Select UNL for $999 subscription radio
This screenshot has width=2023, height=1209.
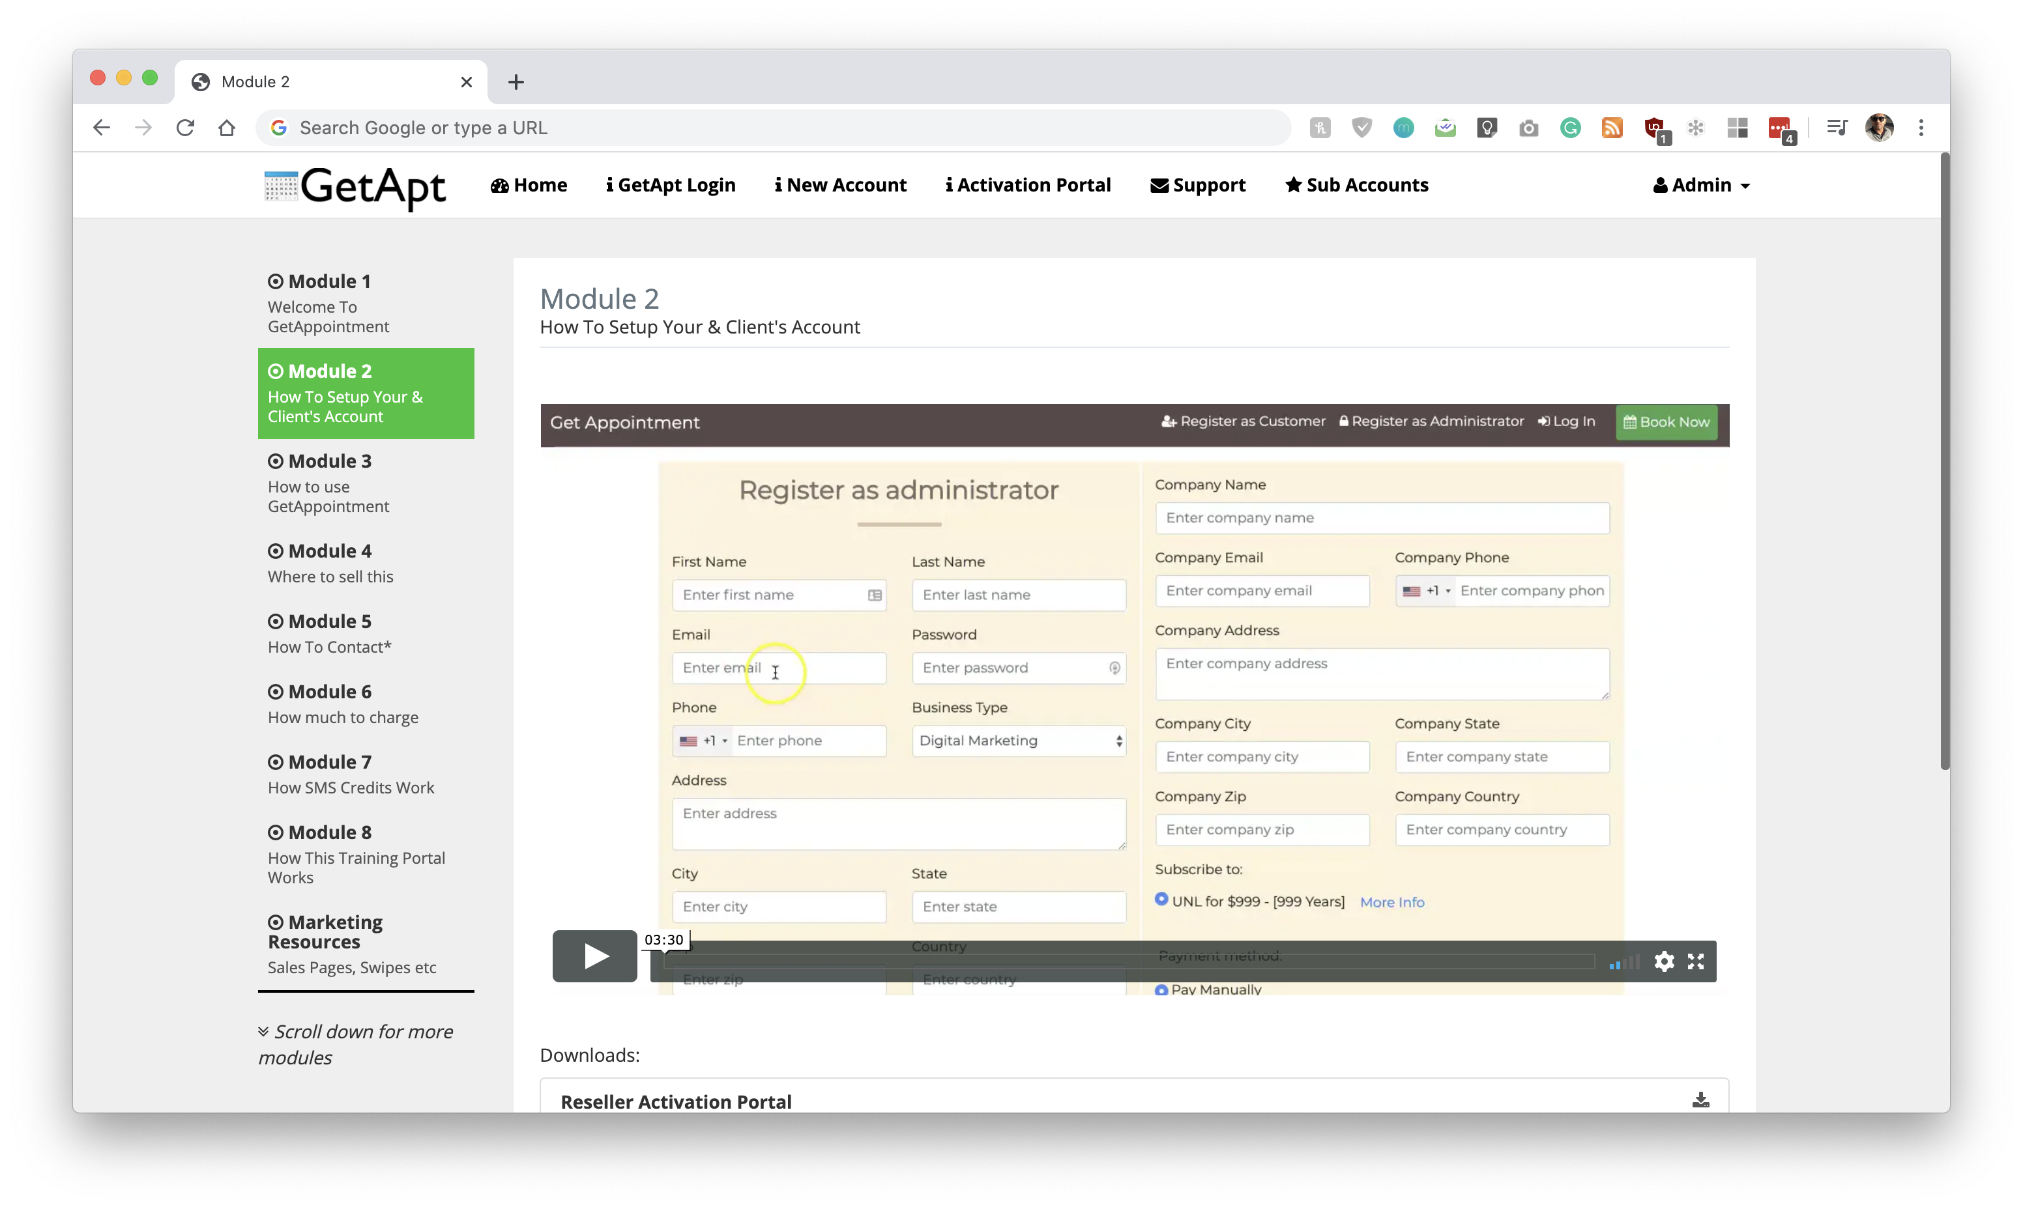(1161, 900)
